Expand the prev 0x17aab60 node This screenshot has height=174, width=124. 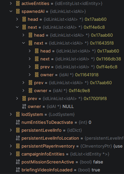click(x=23, y=83)
